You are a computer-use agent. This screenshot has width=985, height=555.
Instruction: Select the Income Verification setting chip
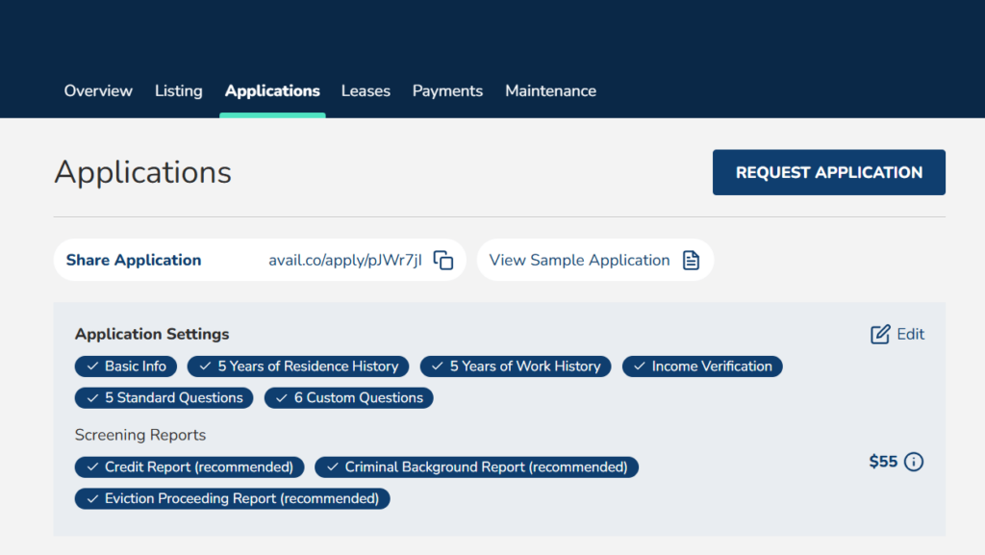(x=702, y=366)
